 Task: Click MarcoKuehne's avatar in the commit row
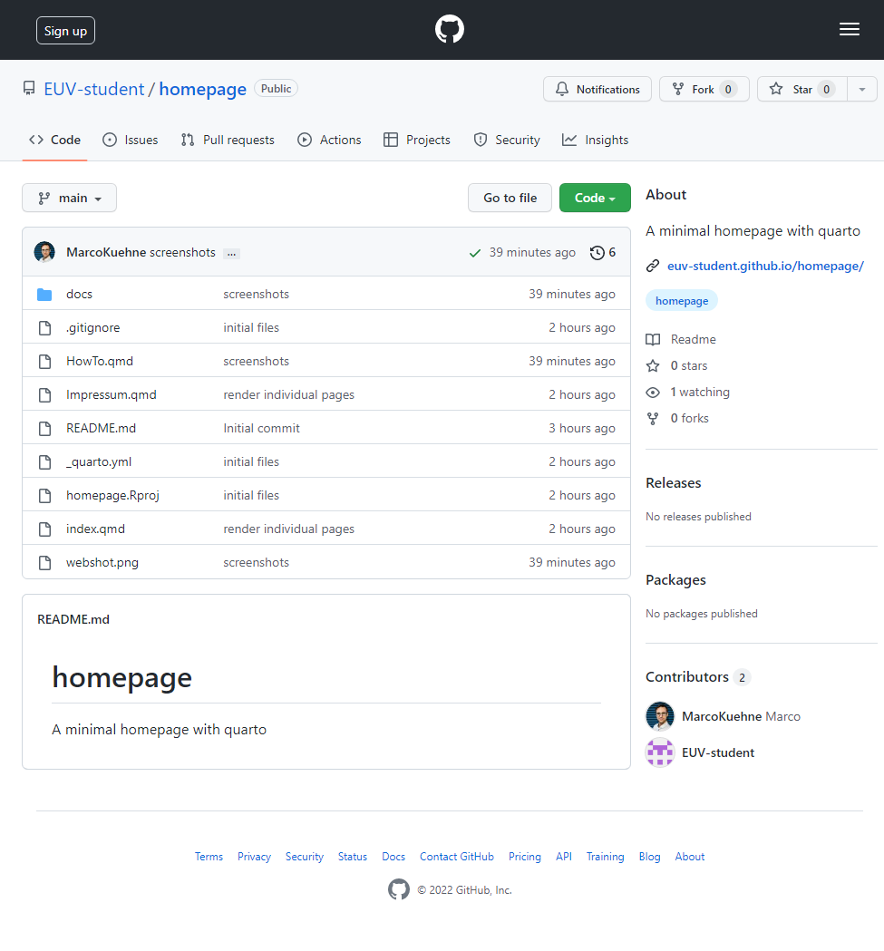(44, 252)
